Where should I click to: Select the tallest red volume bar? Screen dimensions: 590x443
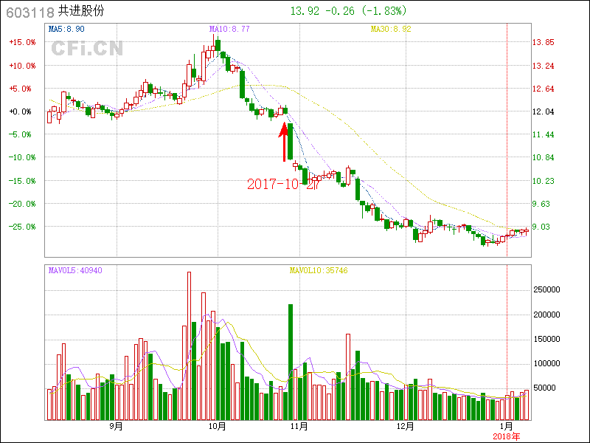click(x=189, y=346)
